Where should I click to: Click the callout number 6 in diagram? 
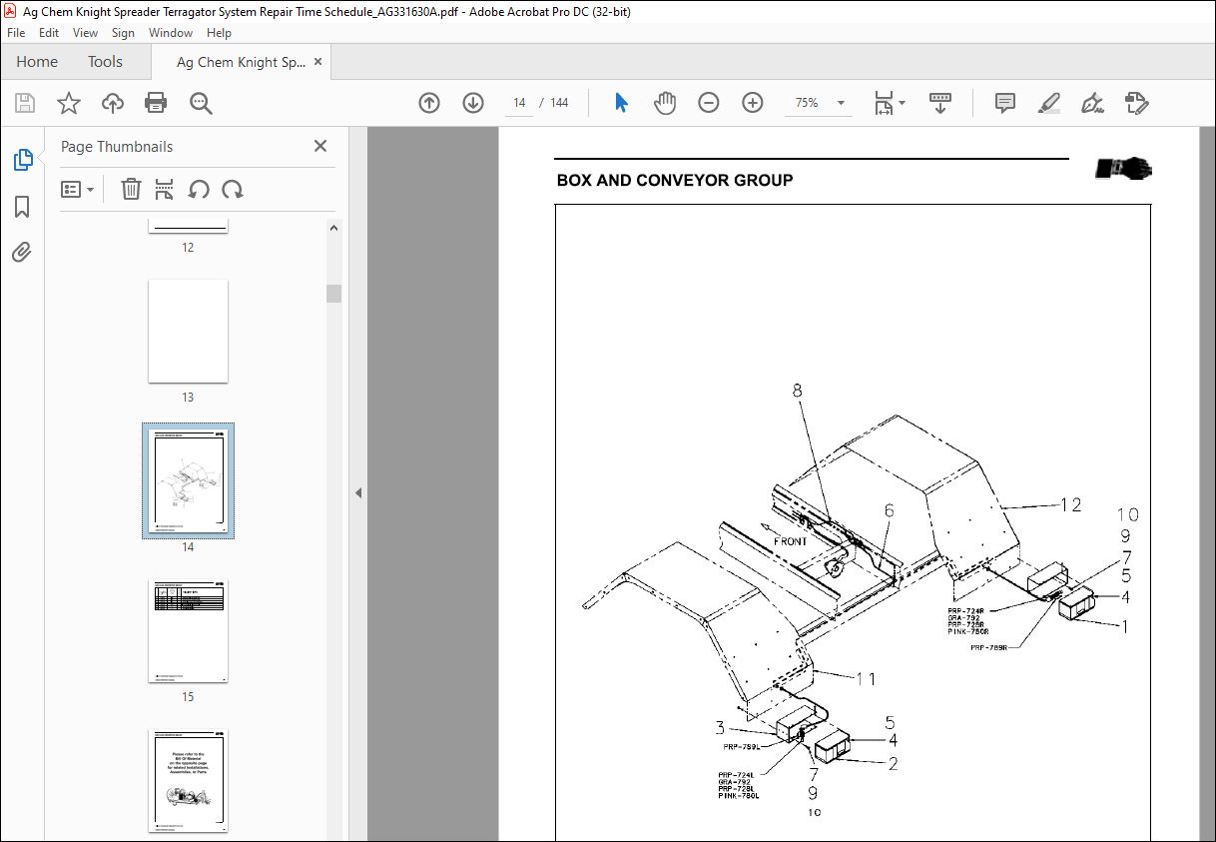[x=889, y=510]
